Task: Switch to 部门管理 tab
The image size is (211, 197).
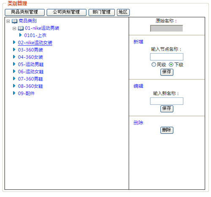Action: pos(102,12)
